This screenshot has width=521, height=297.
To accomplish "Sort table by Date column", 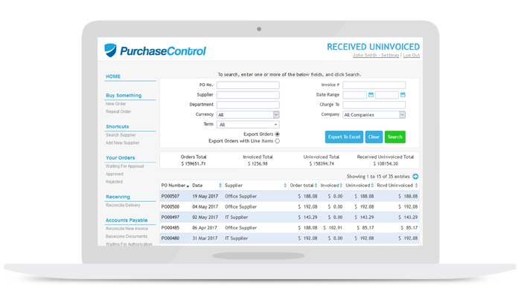I will point(220,186).
